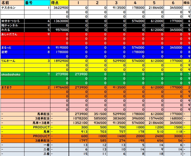The height and width of the screenshot is (156, 191).
Task: Click the 翔チャンネル name cell
Action: coord(12,26)
